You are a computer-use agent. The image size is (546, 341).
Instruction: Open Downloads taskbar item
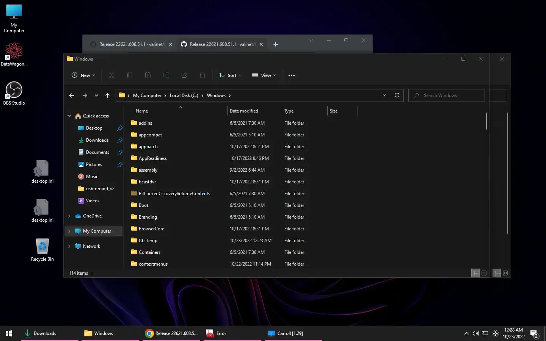tap(49, 333)
